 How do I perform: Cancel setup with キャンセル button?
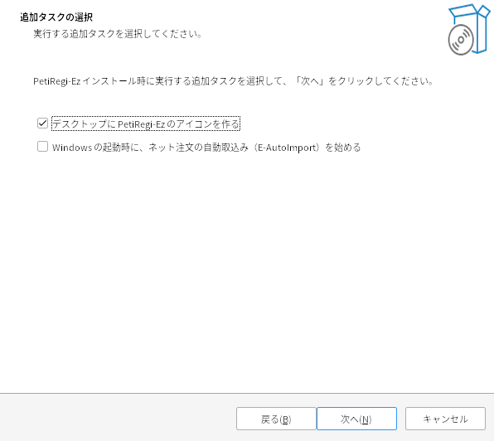pos(445,419)
